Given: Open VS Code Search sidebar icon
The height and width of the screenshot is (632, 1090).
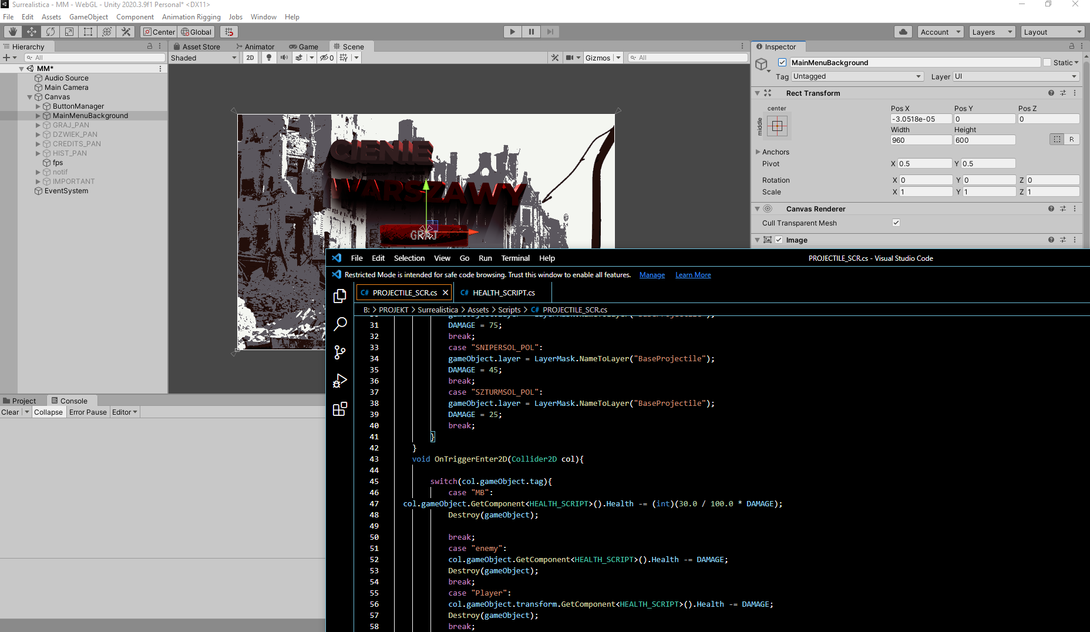Looking at the screenshot, I should pyautogui.click(x=340, y=324).
